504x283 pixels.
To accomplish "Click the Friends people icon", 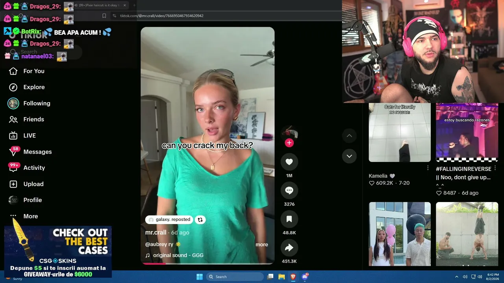I will click(13, 119).
